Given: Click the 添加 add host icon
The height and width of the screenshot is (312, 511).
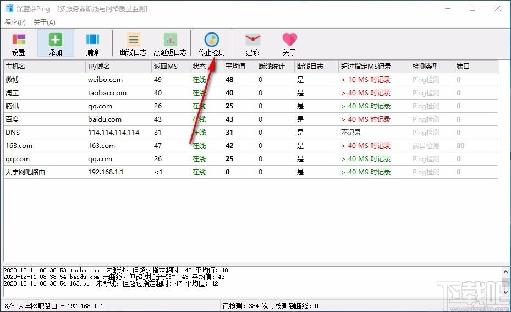Looking at the screenshot, I should click(x=56, y=43).
